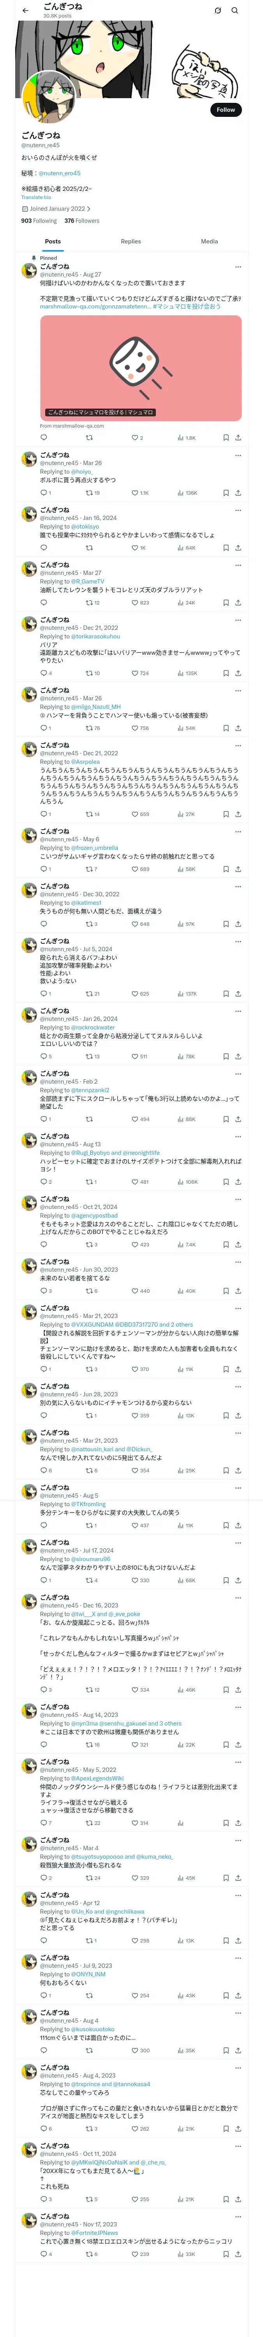This screenshot has height=2337, width=263.
Task: Open the pink marshmallow card image
Action: coord(141,367)
